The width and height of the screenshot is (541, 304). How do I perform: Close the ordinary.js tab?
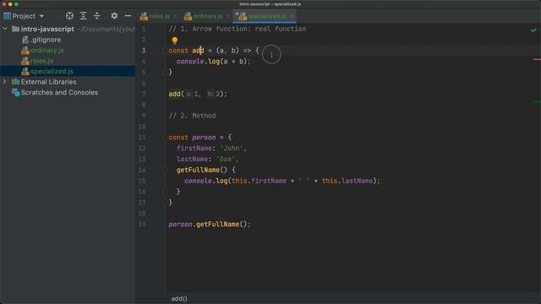pyautogui.click(x=228, y=16)
